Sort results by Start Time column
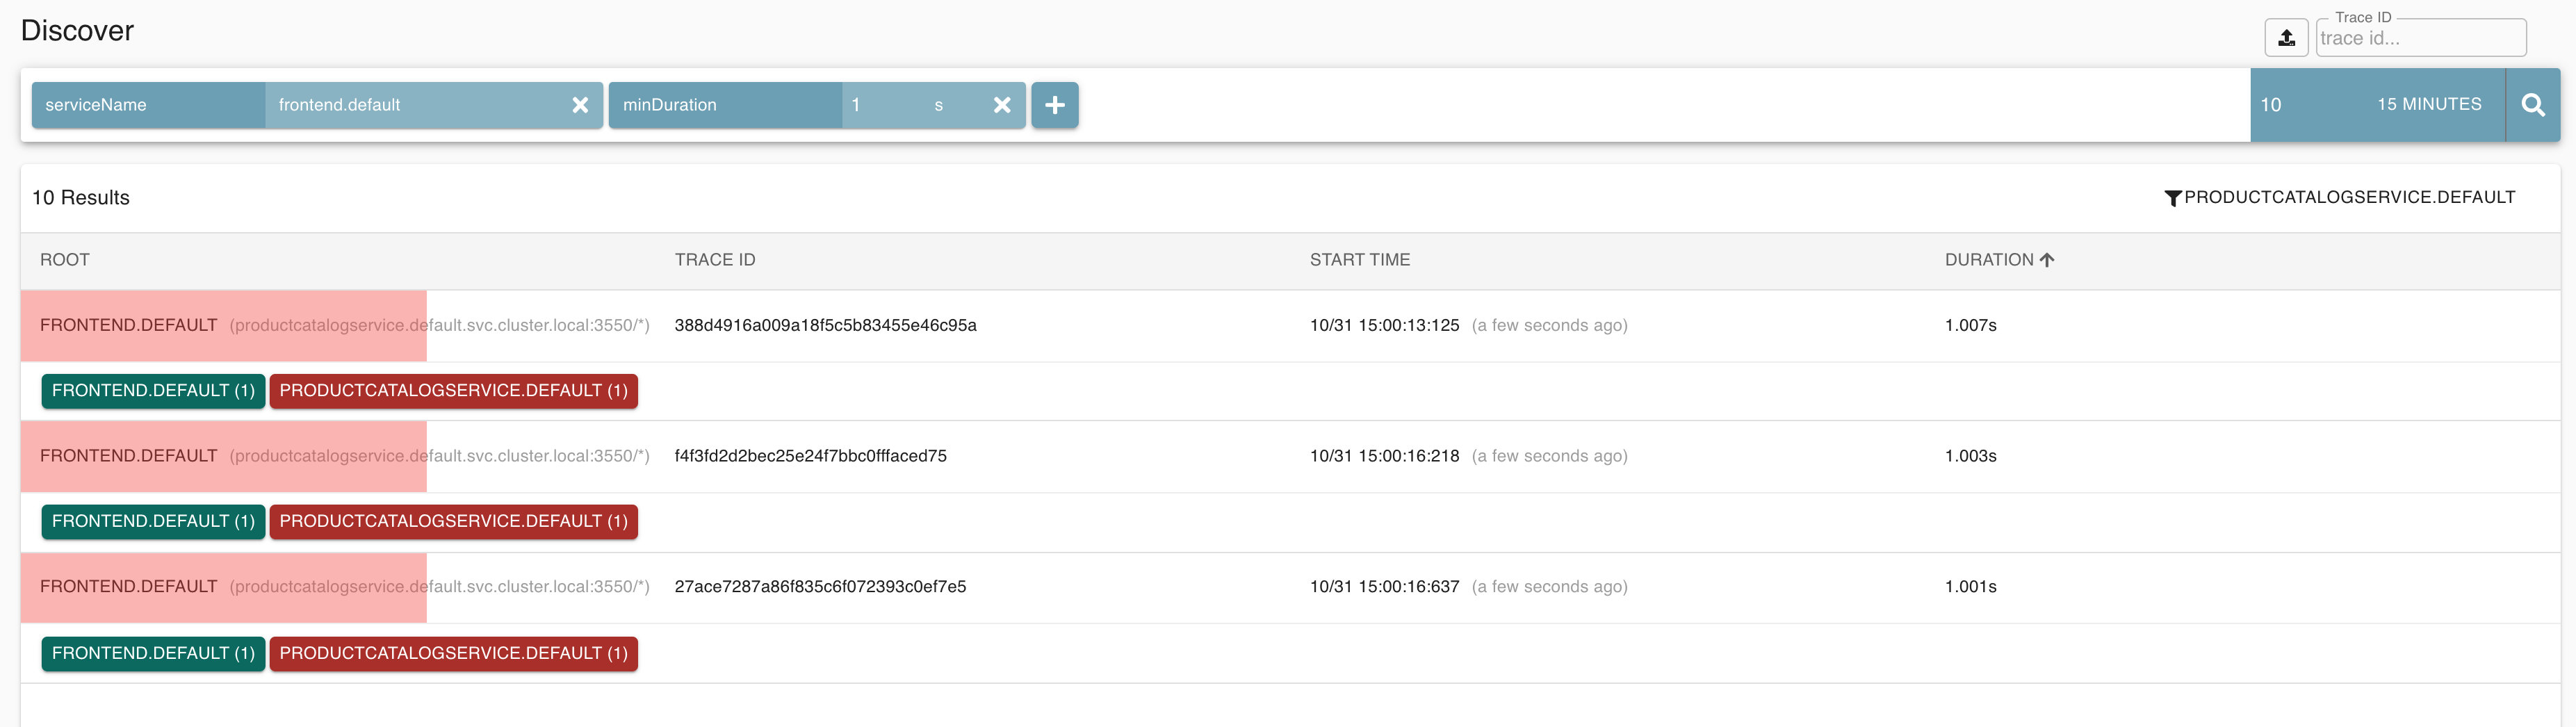 click(1359, 260)
